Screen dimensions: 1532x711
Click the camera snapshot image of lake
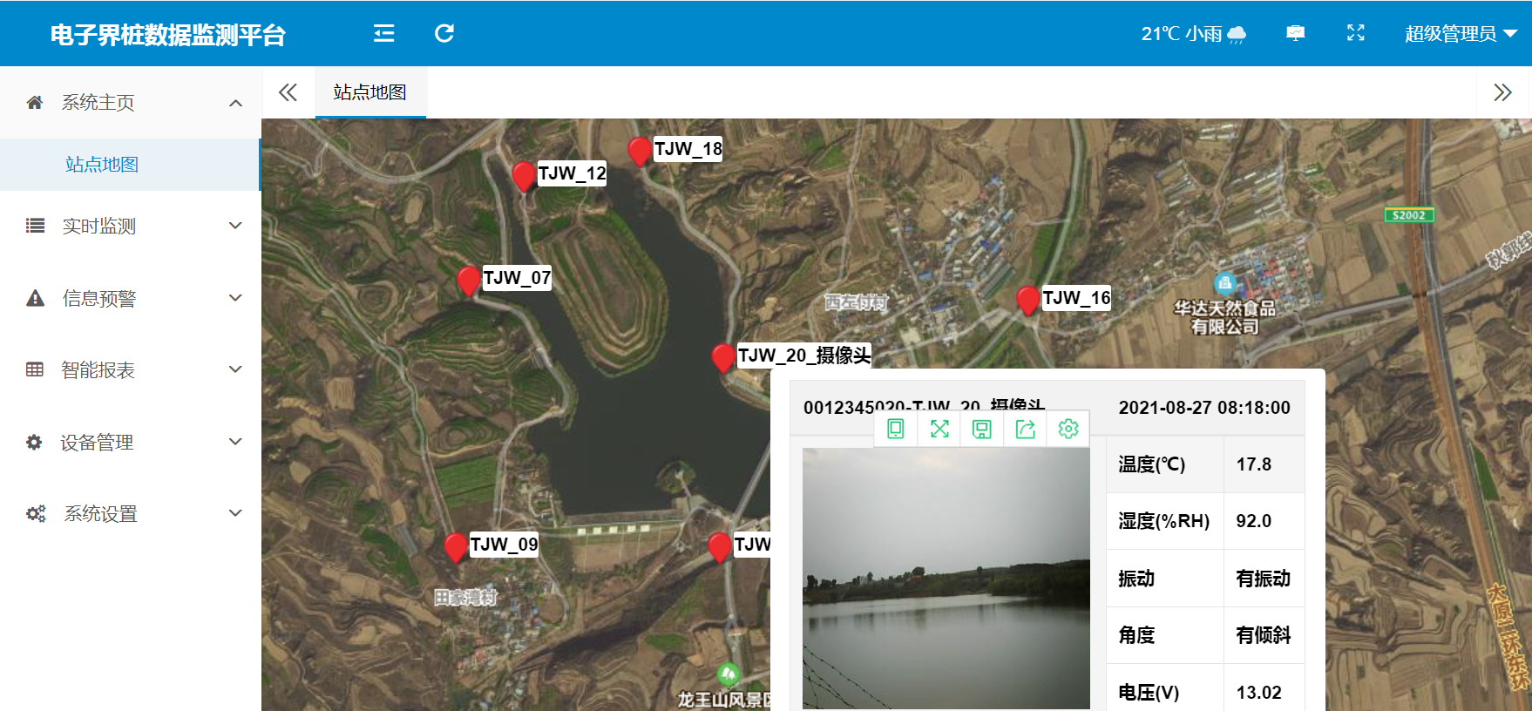coord(946,579)
